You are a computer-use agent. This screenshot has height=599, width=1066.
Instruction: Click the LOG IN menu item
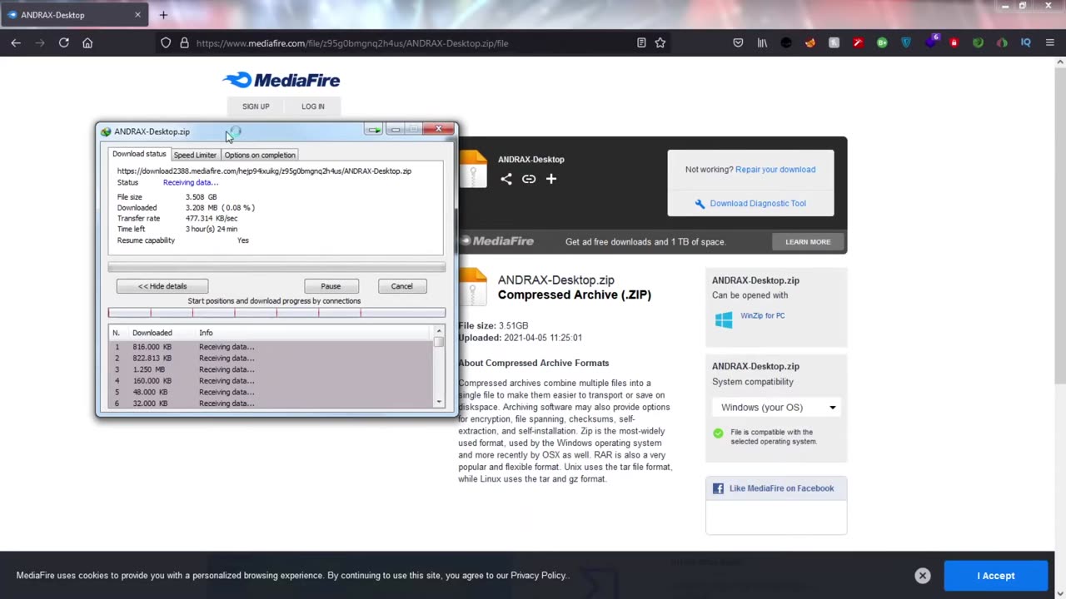click(313, 106)
